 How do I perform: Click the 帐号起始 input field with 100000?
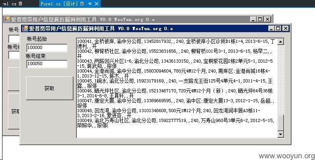tap(47, 48)
